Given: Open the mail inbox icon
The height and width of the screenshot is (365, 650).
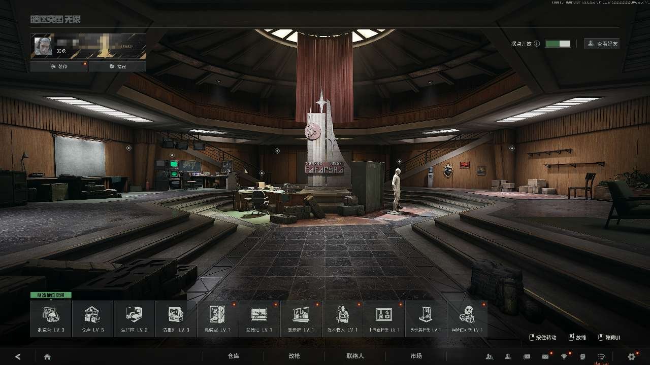Looking at the screenshot, I should coord(545,356).
